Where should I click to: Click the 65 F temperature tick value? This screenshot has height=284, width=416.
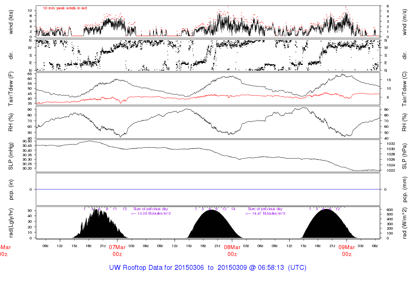tap(30, 74)
